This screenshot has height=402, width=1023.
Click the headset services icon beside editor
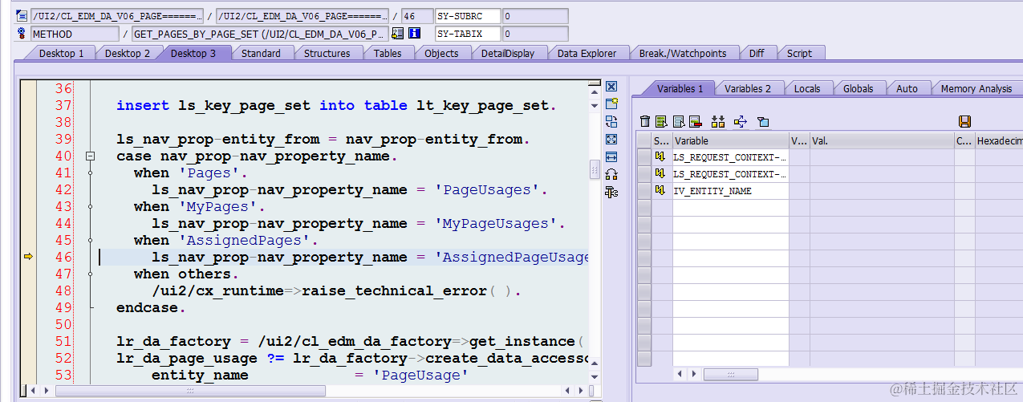611,174
